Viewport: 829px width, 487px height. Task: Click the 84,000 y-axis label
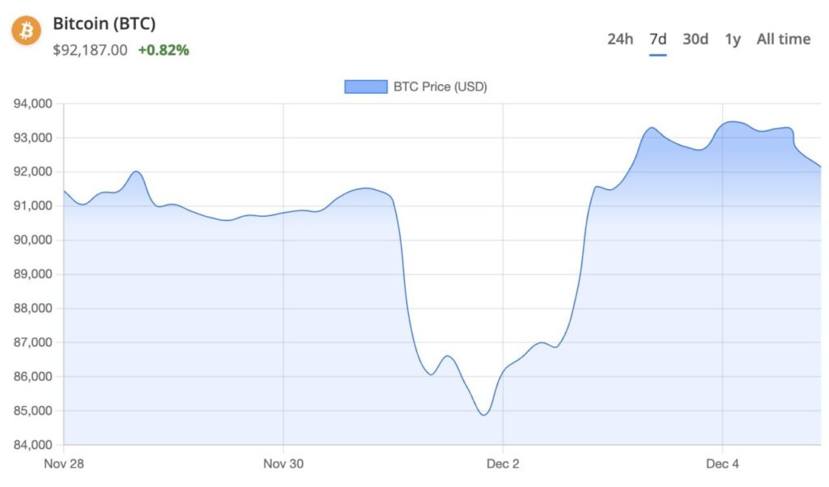coord(35,444)
